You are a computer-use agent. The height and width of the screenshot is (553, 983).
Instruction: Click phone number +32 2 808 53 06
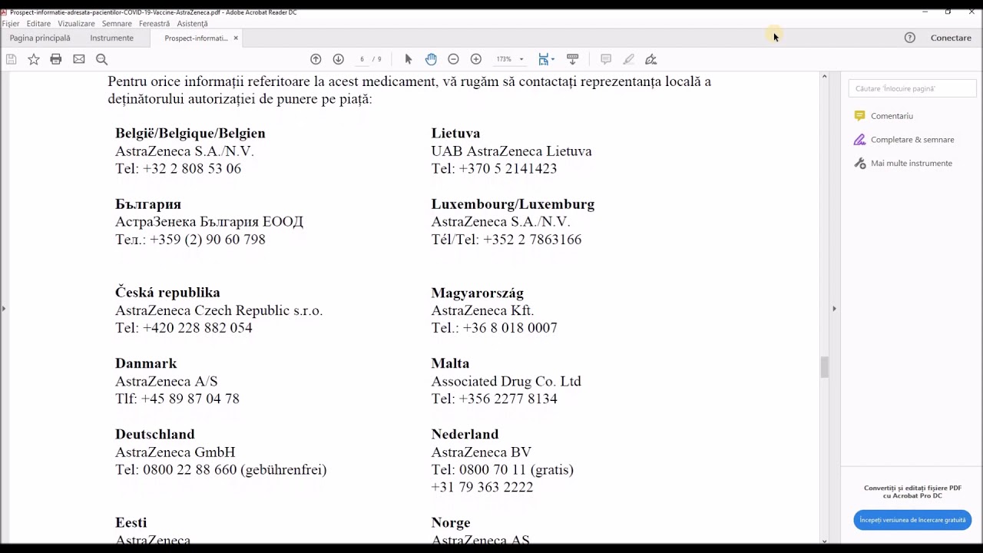pos(192,169)
